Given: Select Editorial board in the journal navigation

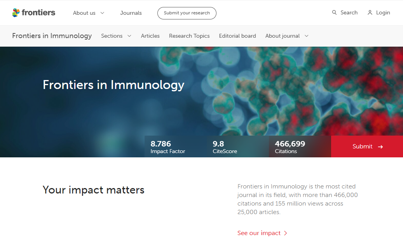Looking at the screenshot, I should tap(237, 36).
